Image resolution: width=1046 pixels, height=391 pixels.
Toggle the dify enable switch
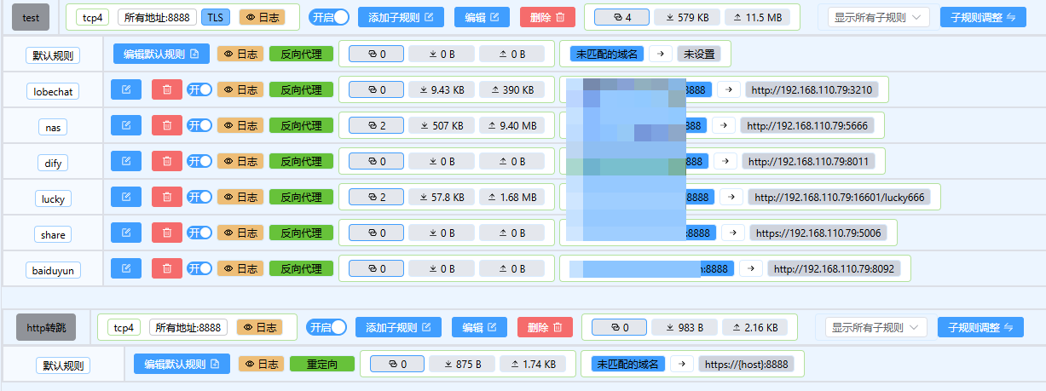(x=199, y=161)
